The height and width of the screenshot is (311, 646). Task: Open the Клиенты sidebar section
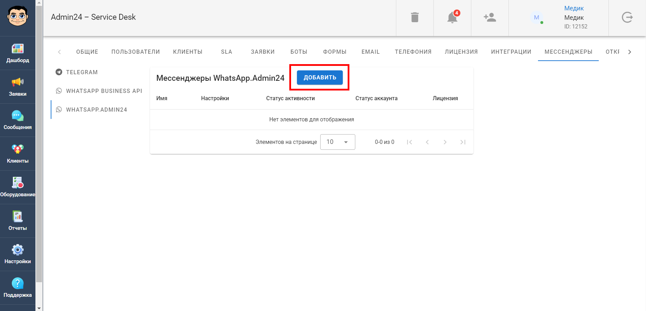(18, 154)
